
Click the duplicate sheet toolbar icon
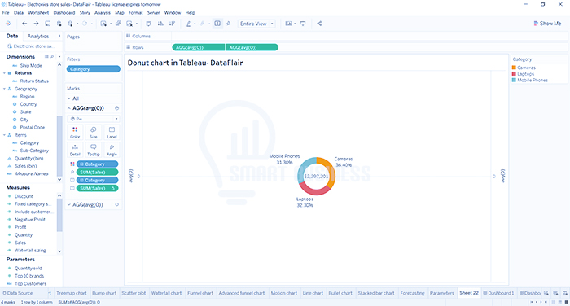(x=118, y=24)
